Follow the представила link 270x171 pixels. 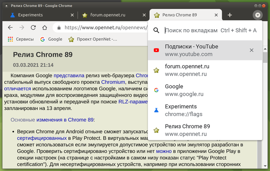(69, 76)
